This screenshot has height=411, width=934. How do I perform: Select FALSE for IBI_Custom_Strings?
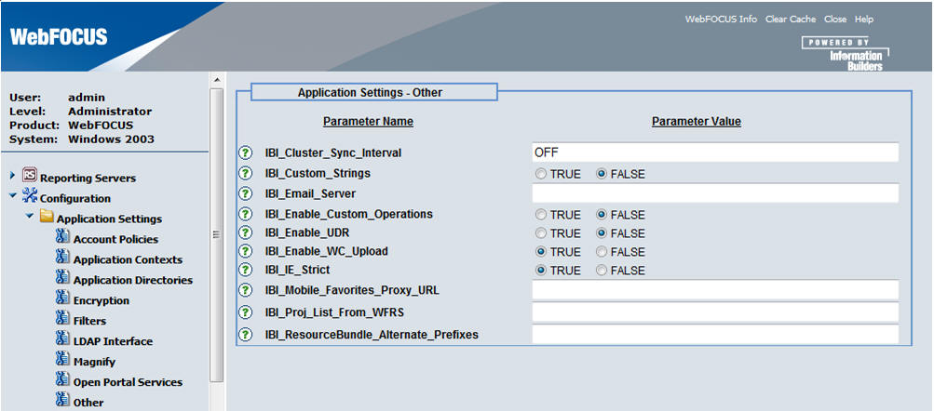coord(602,174)
